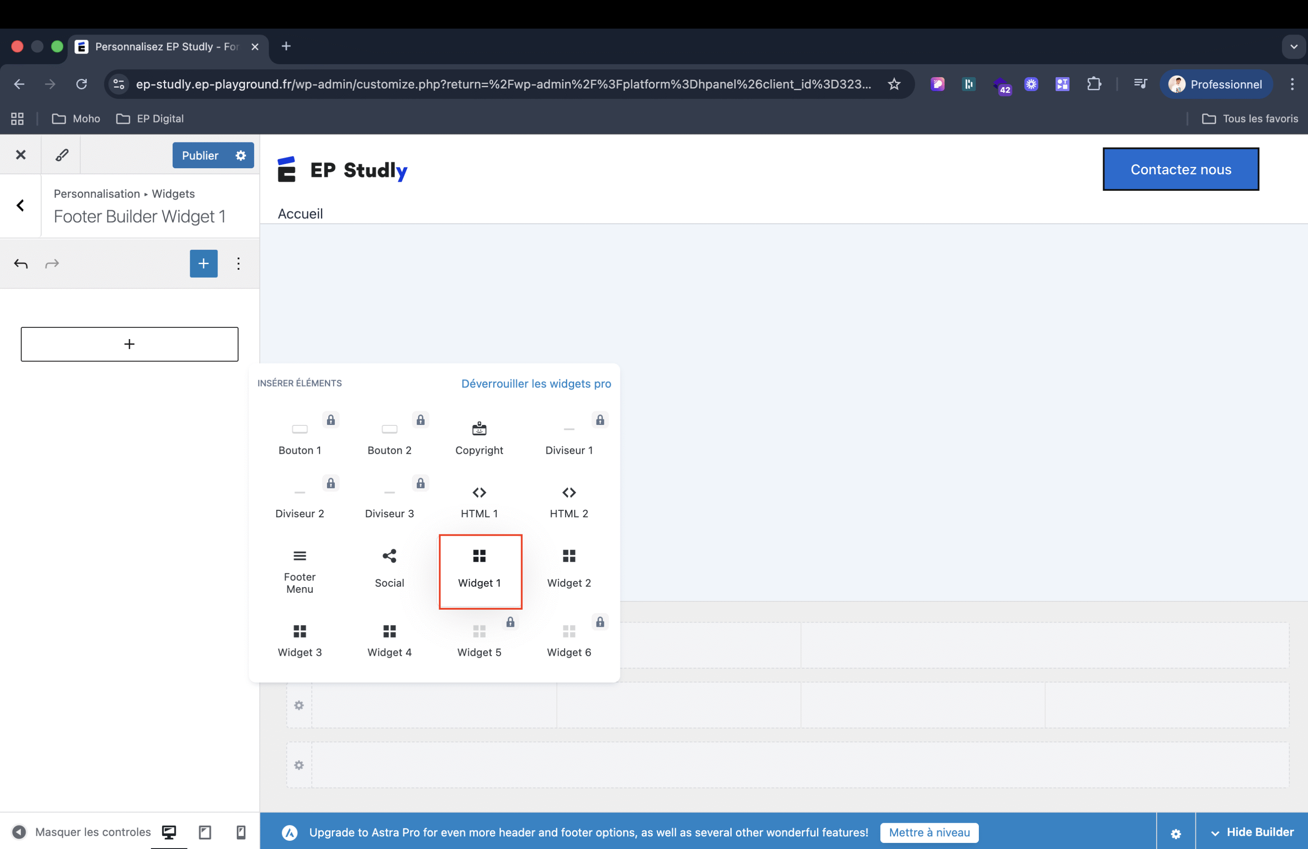The width and height of the screenshot is (1308, 849).
Task: Switch preview to tablet device
Action: point(205,832)
